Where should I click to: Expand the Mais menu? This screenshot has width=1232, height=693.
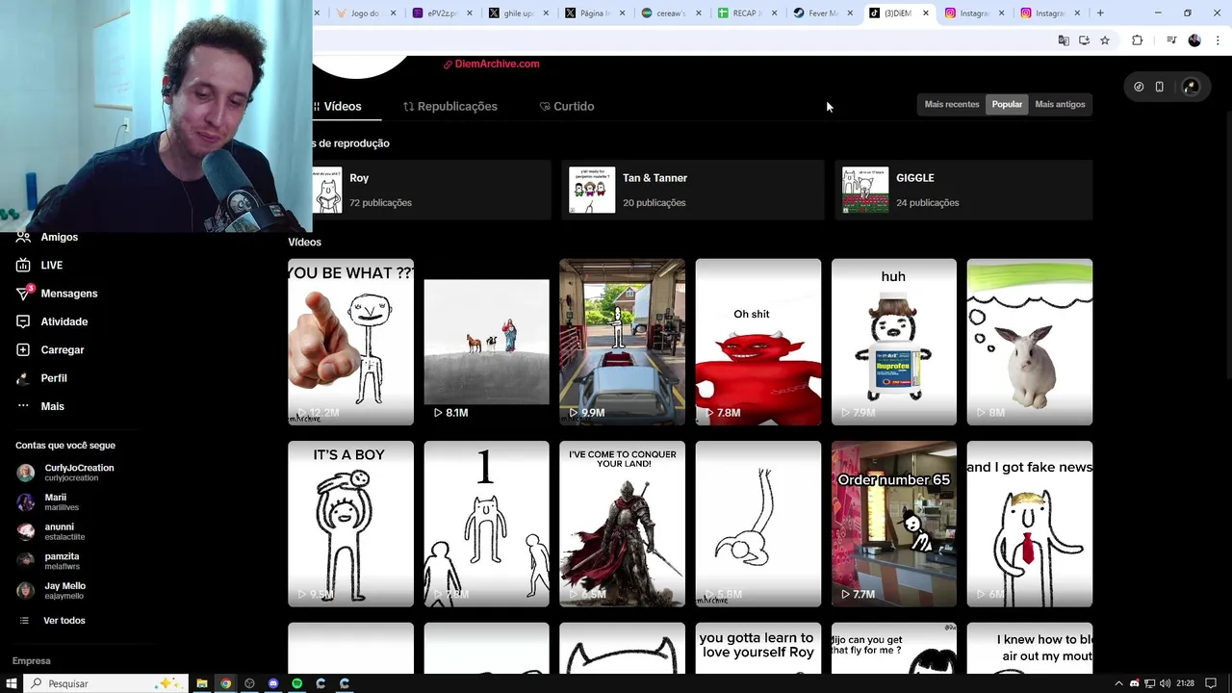40,406
